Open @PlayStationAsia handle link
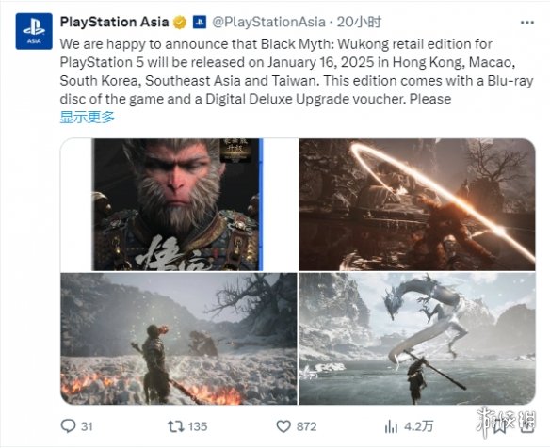550x448 pixels. (x=268, y=22)
